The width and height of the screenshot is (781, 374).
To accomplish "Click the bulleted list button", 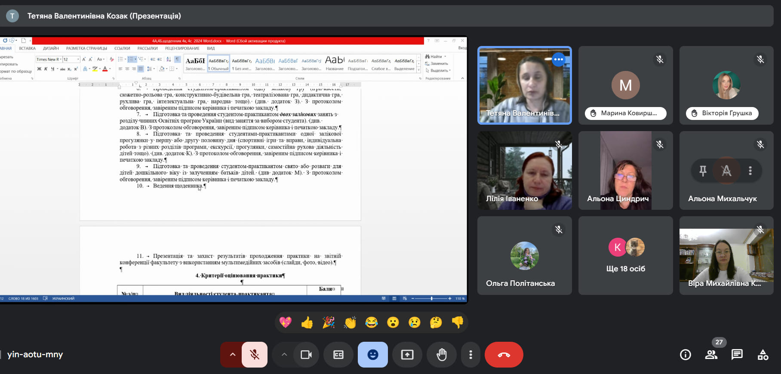I will (x=120, y=59).
